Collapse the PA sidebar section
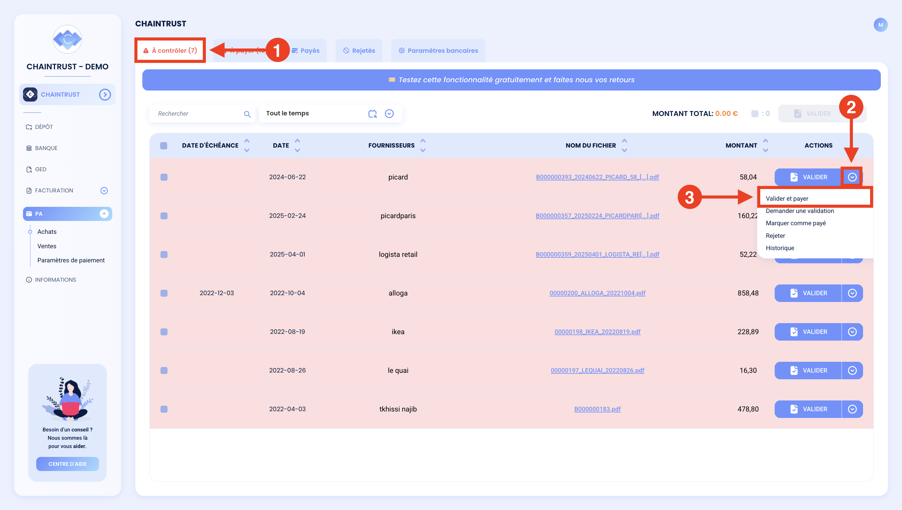This screenshot has width=902, height=510. 104,214
